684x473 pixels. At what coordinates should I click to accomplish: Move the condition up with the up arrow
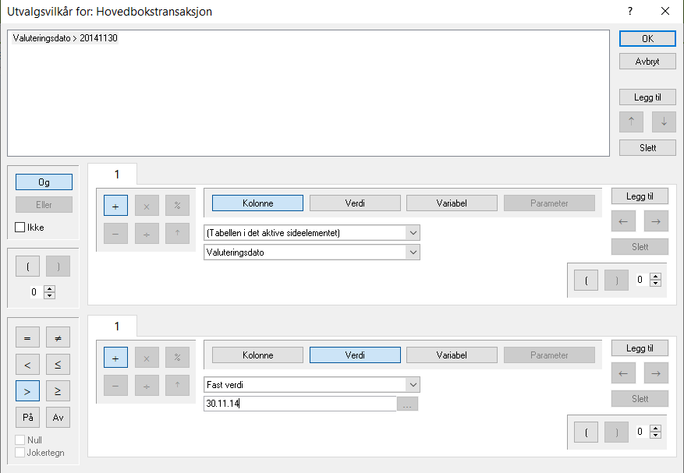631,122
